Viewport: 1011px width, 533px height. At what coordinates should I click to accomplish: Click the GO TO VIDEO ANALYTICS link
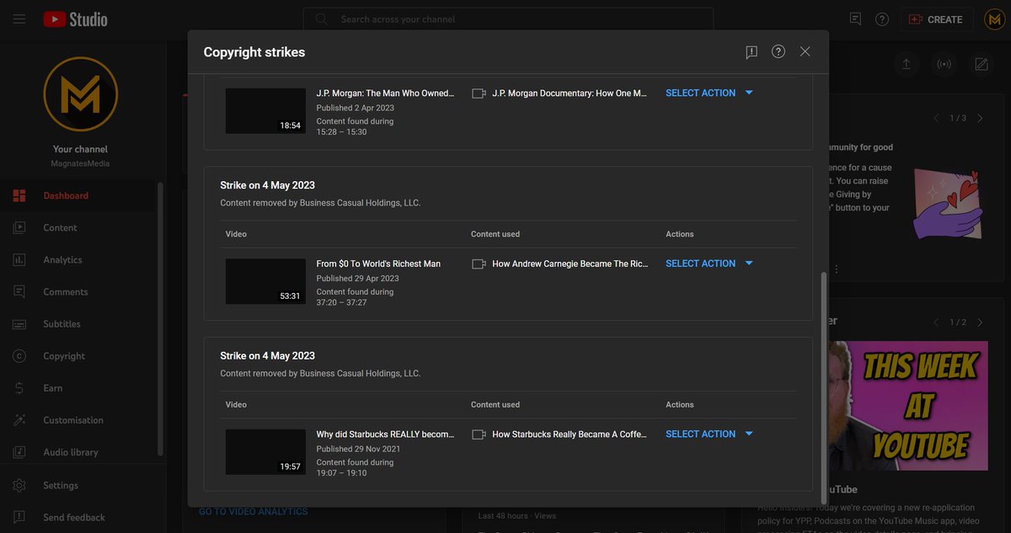coord(253,510)
